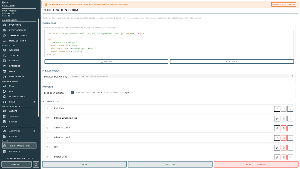
Task: Click the Export file icon
Action: click(x=4, y=136)
